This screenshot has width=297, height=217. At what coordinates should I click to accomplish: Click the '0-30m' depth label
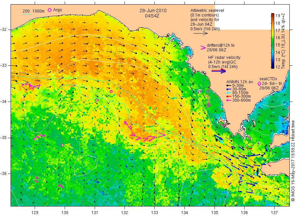238,85
